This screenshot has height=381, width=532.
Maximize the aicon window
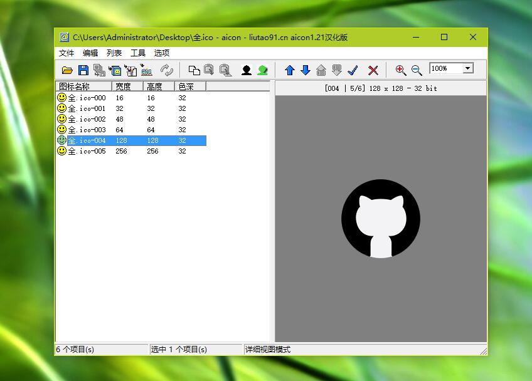point(444,37)
